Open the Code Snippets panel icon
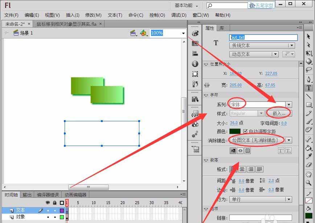Screen dimensions: 315x223 (195, 114)
